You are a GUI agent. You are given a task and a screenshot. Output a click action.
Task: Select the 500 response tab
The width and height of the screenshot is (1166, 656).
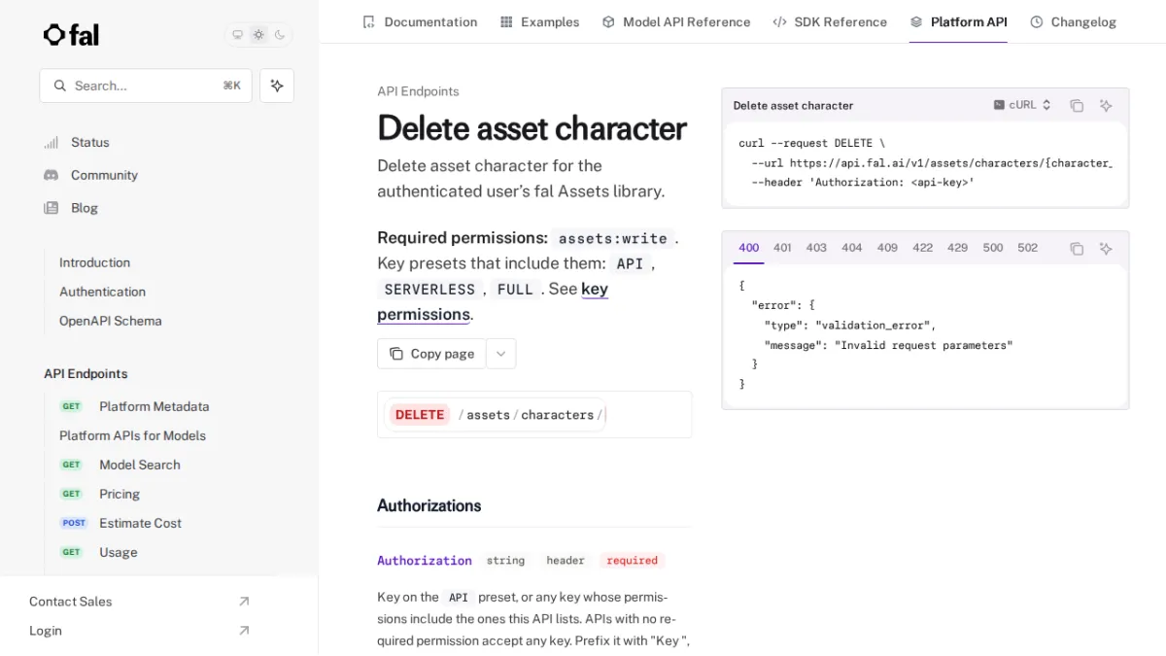pyautogui.click(x=992, y=248)
